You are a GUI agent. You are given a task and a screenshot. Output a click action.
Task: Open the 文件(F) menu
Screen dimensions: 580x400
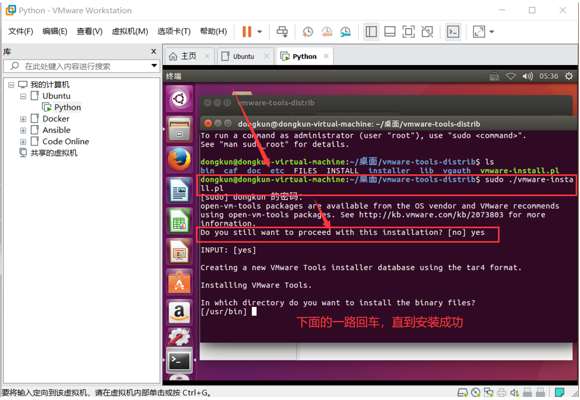[x=21, y=32]
